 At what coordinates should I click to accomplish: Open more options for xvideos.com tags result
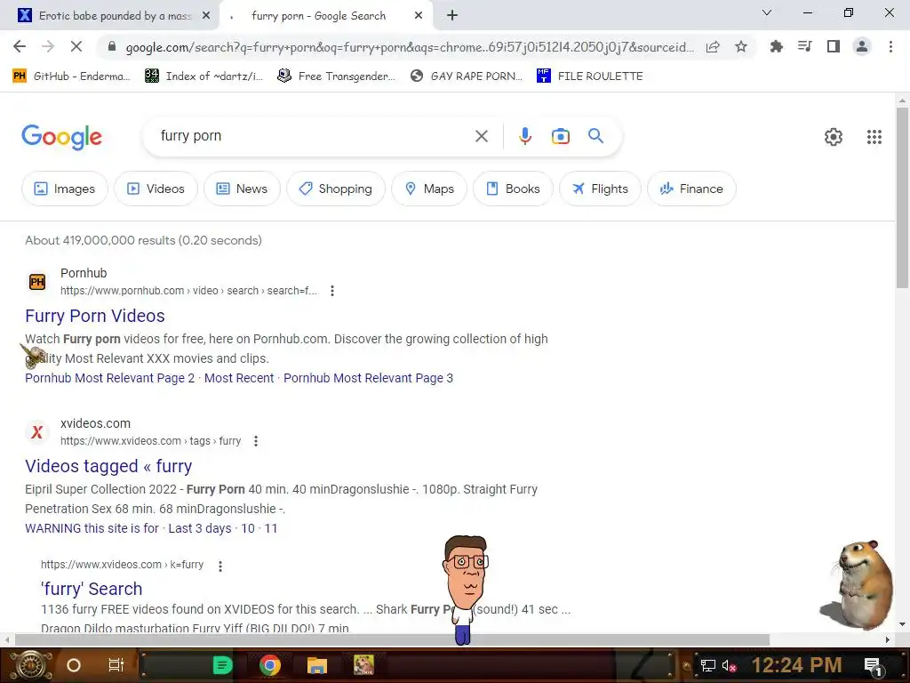coord(256,441)
